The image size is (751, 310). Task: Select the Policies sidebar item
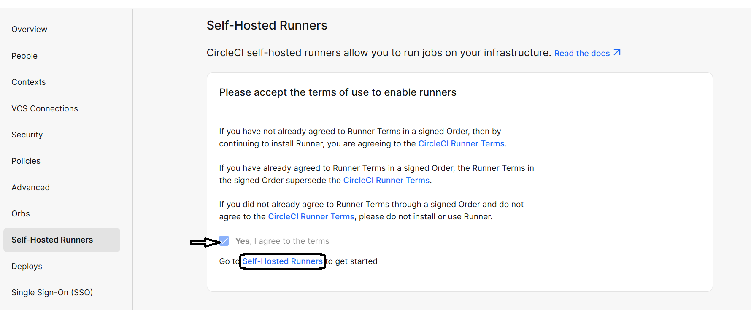tap(26, 161)
